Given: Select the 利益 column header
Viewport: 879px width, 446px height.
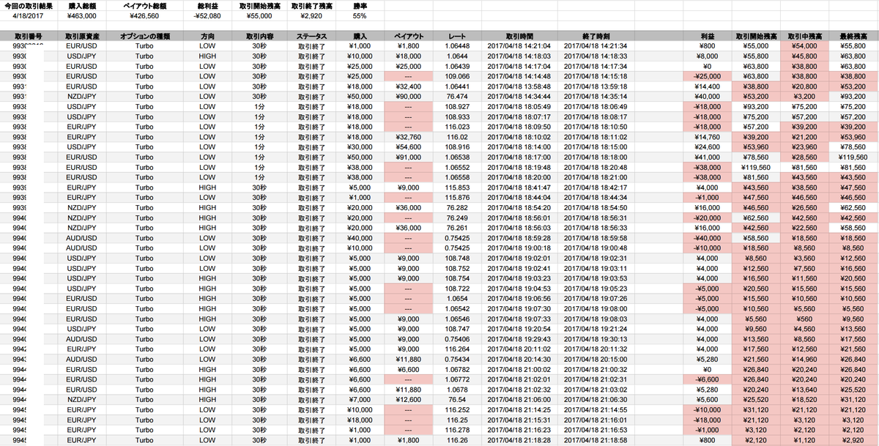Looking at the screenshot, I should [706, 36].
